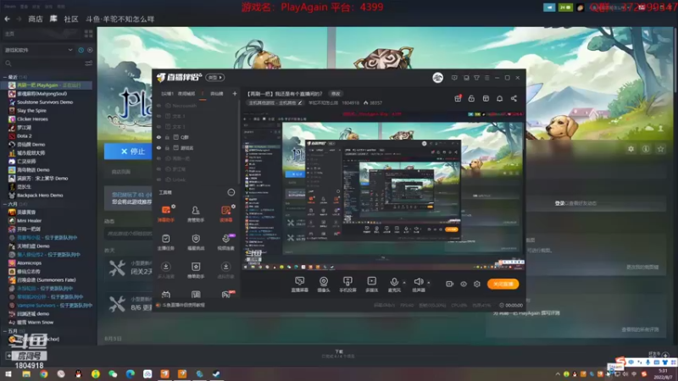
Task: Open microphone device dropdown arrow
Action: [404, 283]
